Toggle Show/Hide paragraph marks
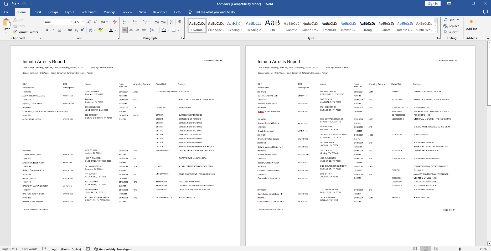 click(180, 22)
